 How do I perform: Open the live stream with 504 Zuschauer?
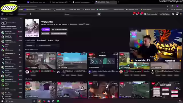click(103, 61)
